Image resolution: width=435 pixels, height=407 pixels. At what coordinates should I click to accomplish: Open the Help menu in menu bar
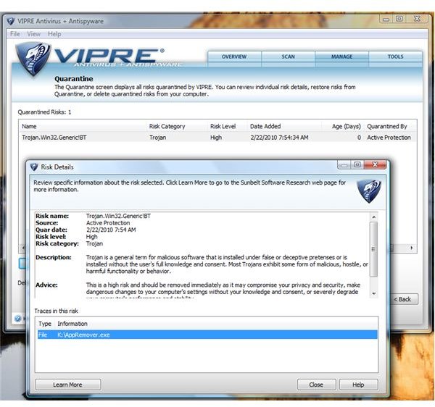point(54,34)
